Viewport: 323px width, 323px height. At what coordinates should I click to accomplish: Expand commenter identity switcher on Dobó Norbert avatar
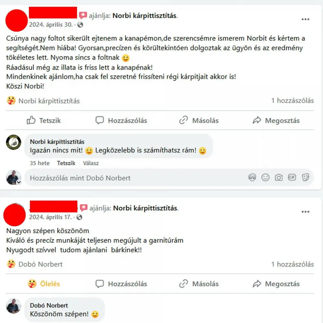[x=19, y=182]
